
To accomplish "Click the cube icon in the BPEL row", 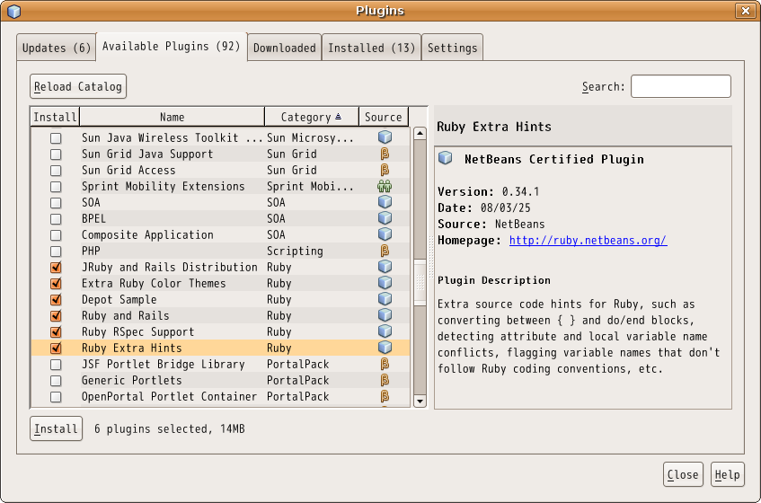I will (385, 219).
